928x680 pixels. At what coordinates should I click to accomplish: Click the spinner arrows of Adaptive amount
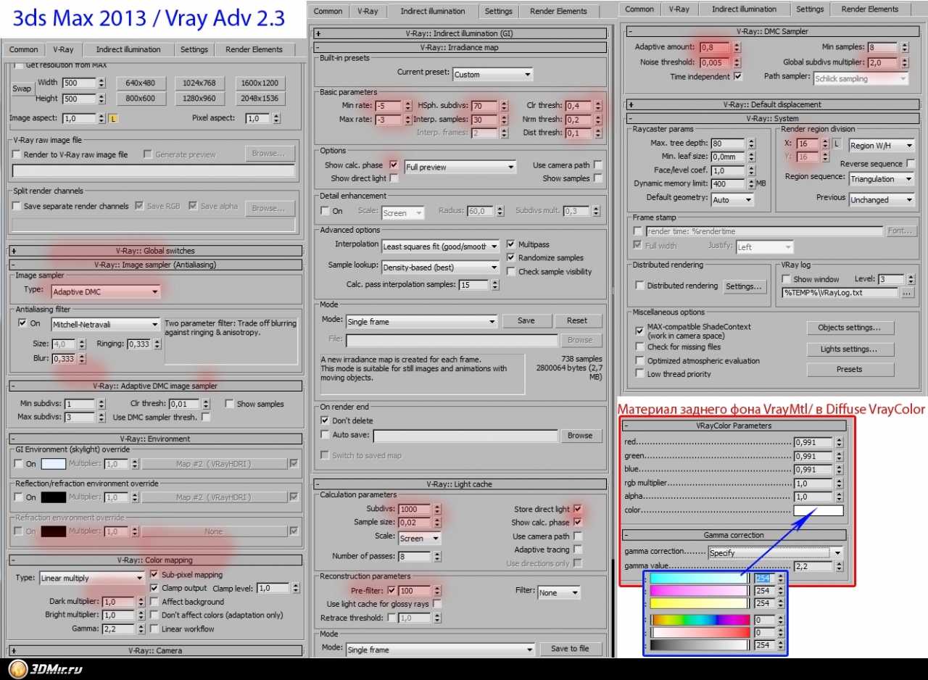(737, 47)
